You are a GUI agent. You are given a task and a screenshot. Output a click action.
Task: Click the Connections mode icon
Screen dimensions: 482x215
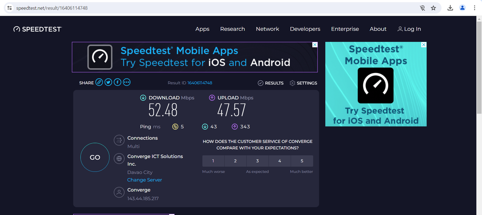click(x=119, y=140)
